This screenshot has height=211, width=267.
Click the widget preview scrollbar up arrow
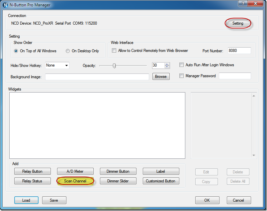point(254,96)
